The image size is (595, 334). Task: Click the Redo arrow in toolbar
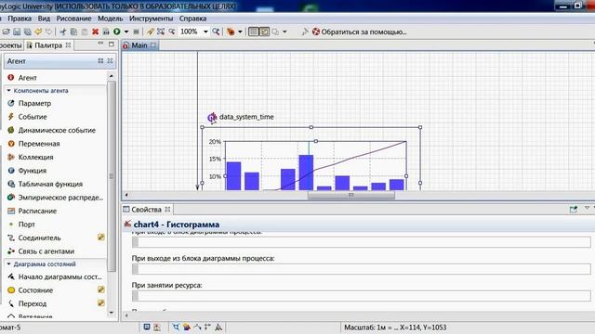48,32
